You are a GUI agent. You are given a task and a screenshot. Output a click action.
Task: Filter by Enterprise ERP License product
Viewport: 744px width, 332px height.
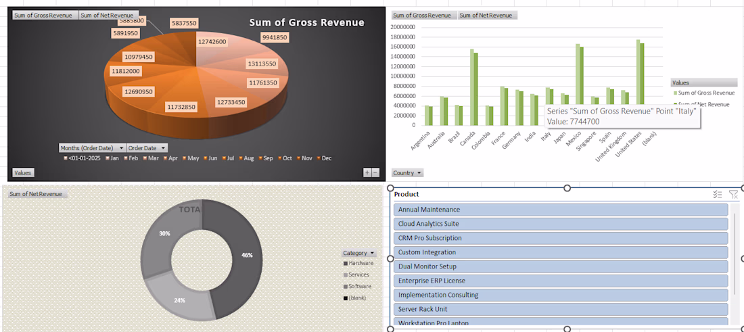[561, 281]
